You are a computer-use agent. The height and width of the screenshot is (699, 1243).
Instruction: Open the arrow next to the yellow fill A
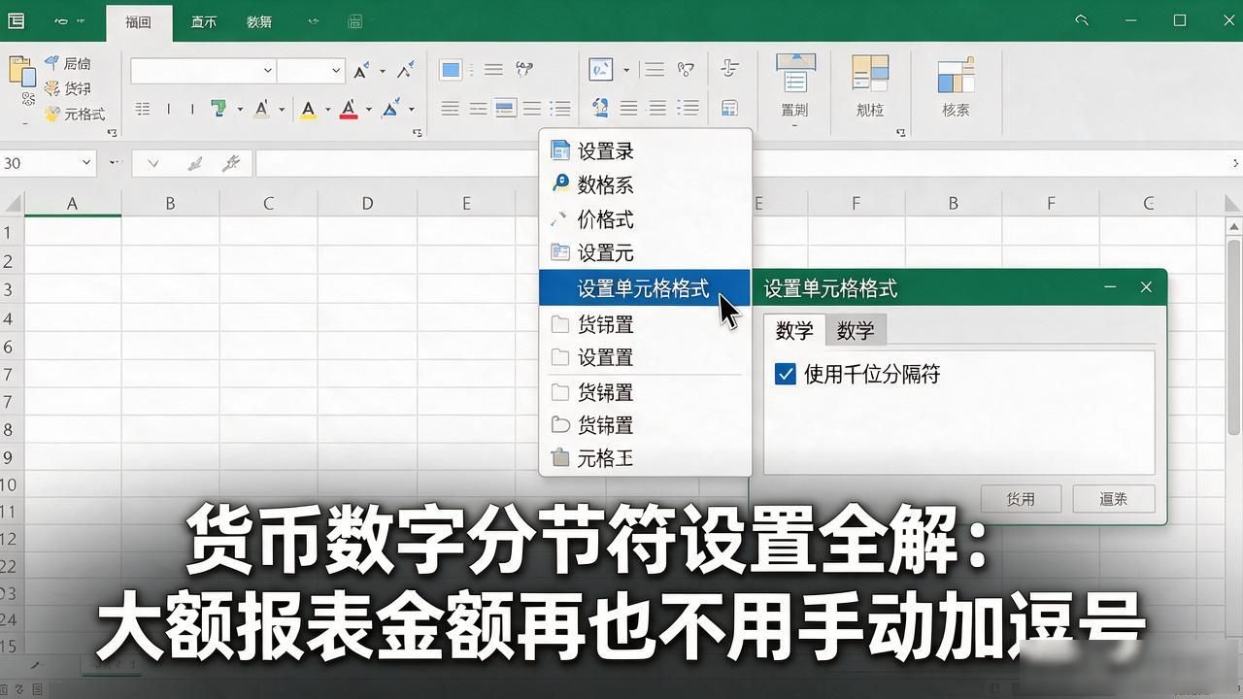pyautogui.click(x=327, y=110)
